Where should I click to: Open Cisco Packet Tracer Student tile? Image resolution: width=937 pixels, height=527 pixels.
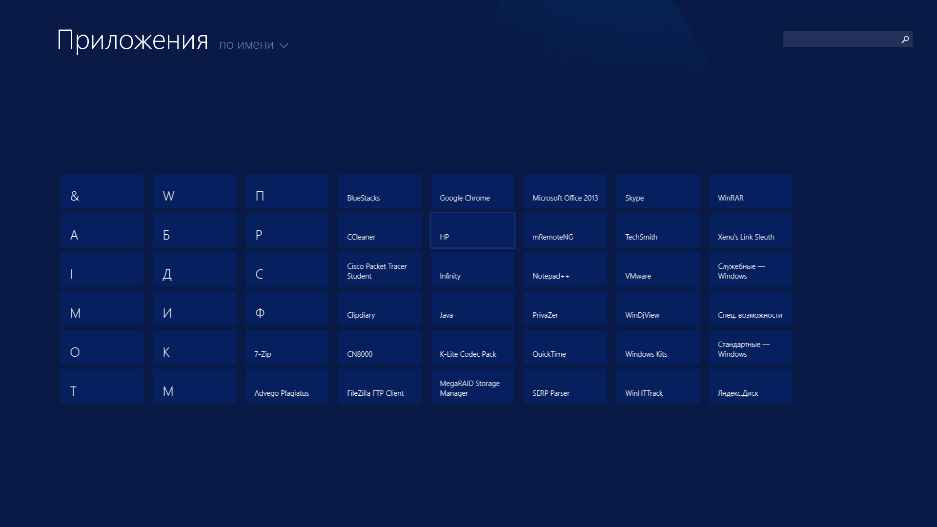click(380, 269)
